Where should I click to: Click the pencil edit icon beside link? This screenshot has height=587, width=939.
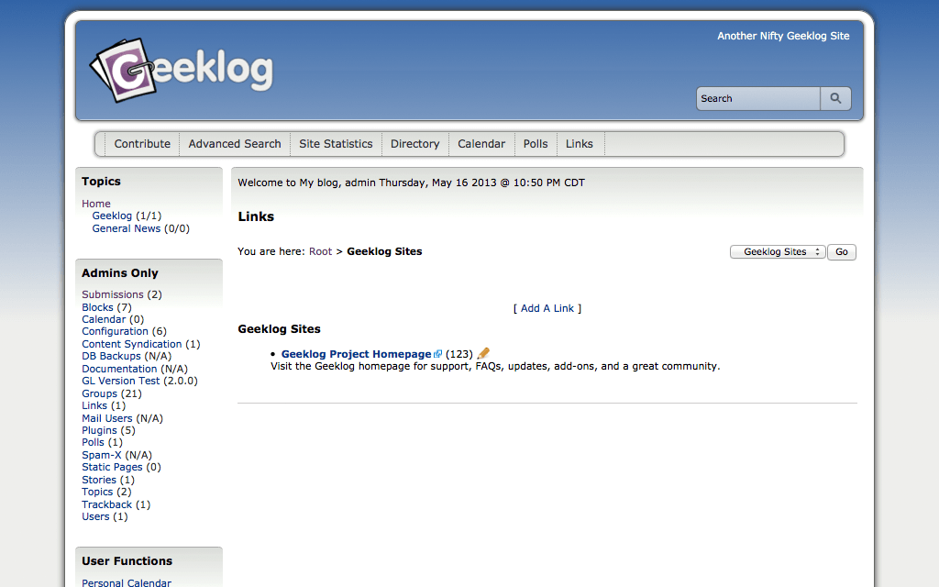point(484,354)
